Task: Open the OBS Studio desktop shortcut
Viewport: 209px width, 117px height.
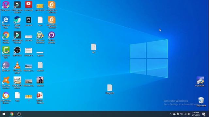Action: (x=17, y=51)
